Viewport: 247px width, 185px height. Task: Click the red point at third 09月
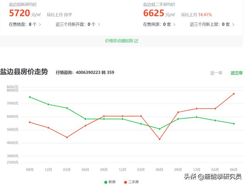pyautogui.click(x=178, y=112)
